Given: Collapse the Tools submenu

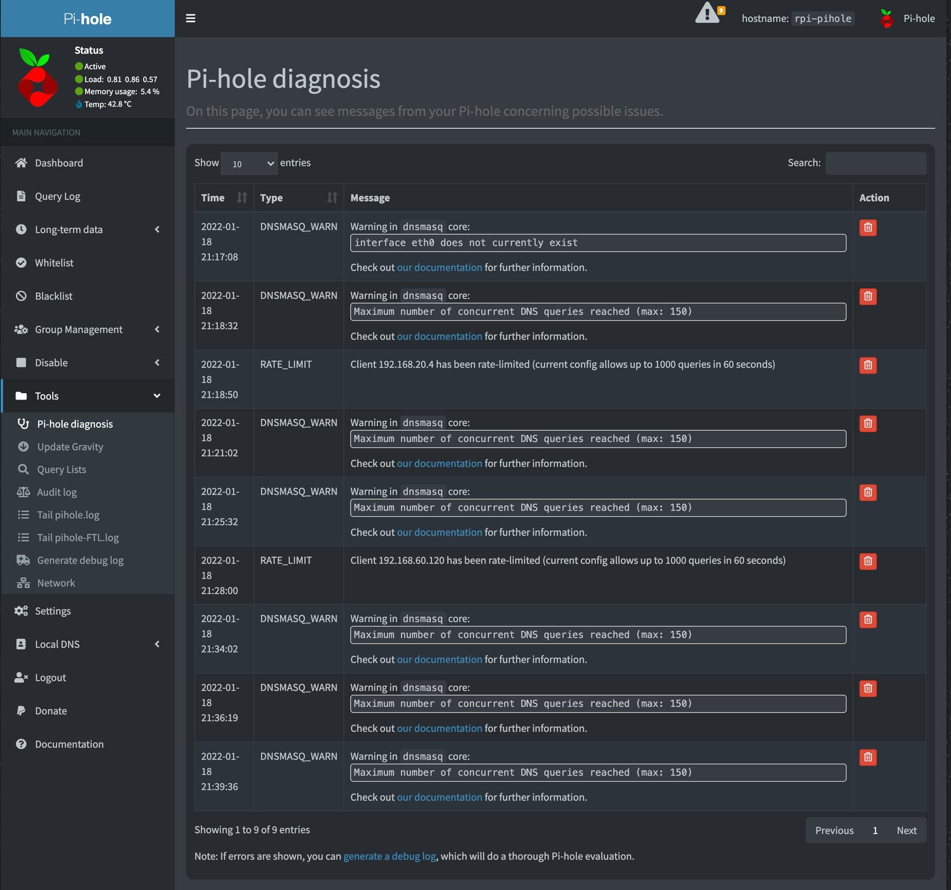Looking at the screenshot, I should pyautogui.click(x=88, y=395).
